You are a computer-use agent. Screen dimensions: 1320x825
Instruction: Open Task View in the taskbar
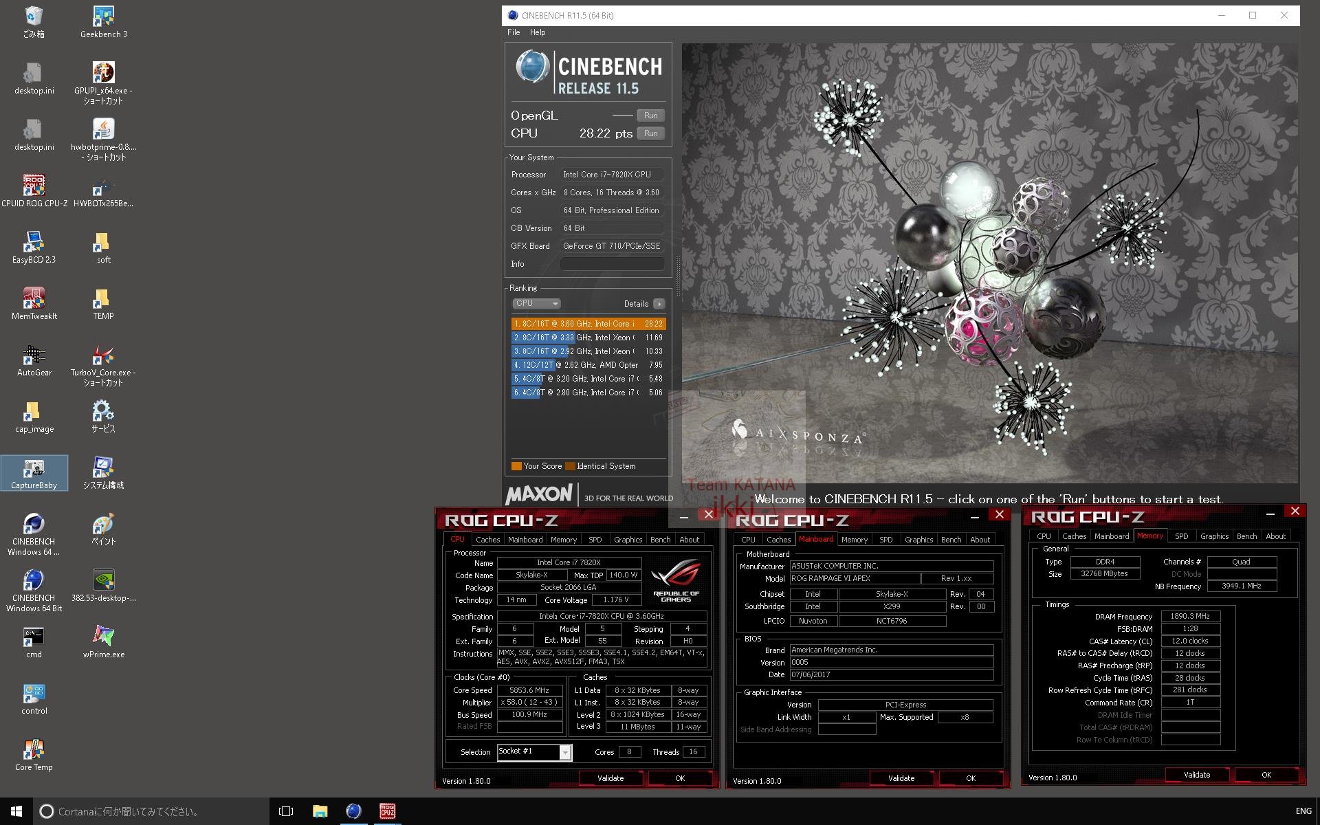pyautogui.click(x=286, y=811)
